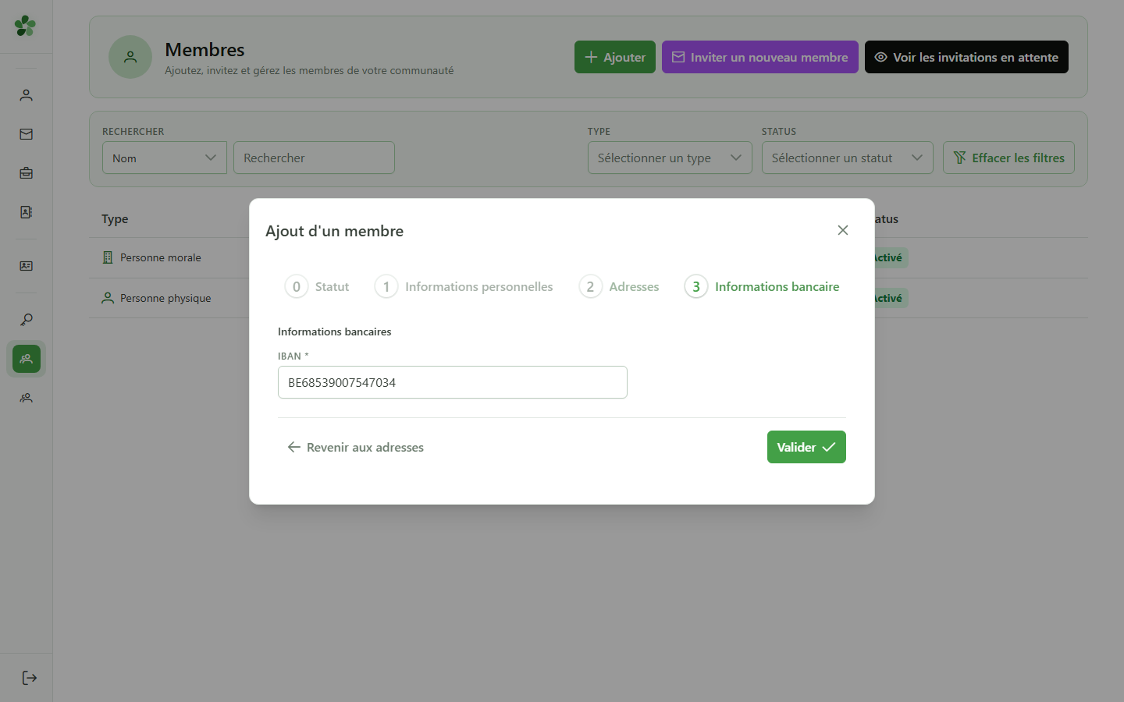Close the Ajout d'un membre dialog
The image size is (1124, 702).
(843, 230)
